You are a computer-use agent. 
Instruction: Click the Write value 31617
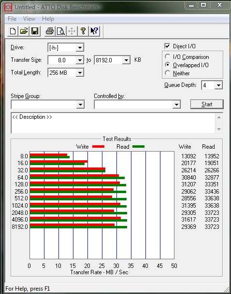coord(188,220)
